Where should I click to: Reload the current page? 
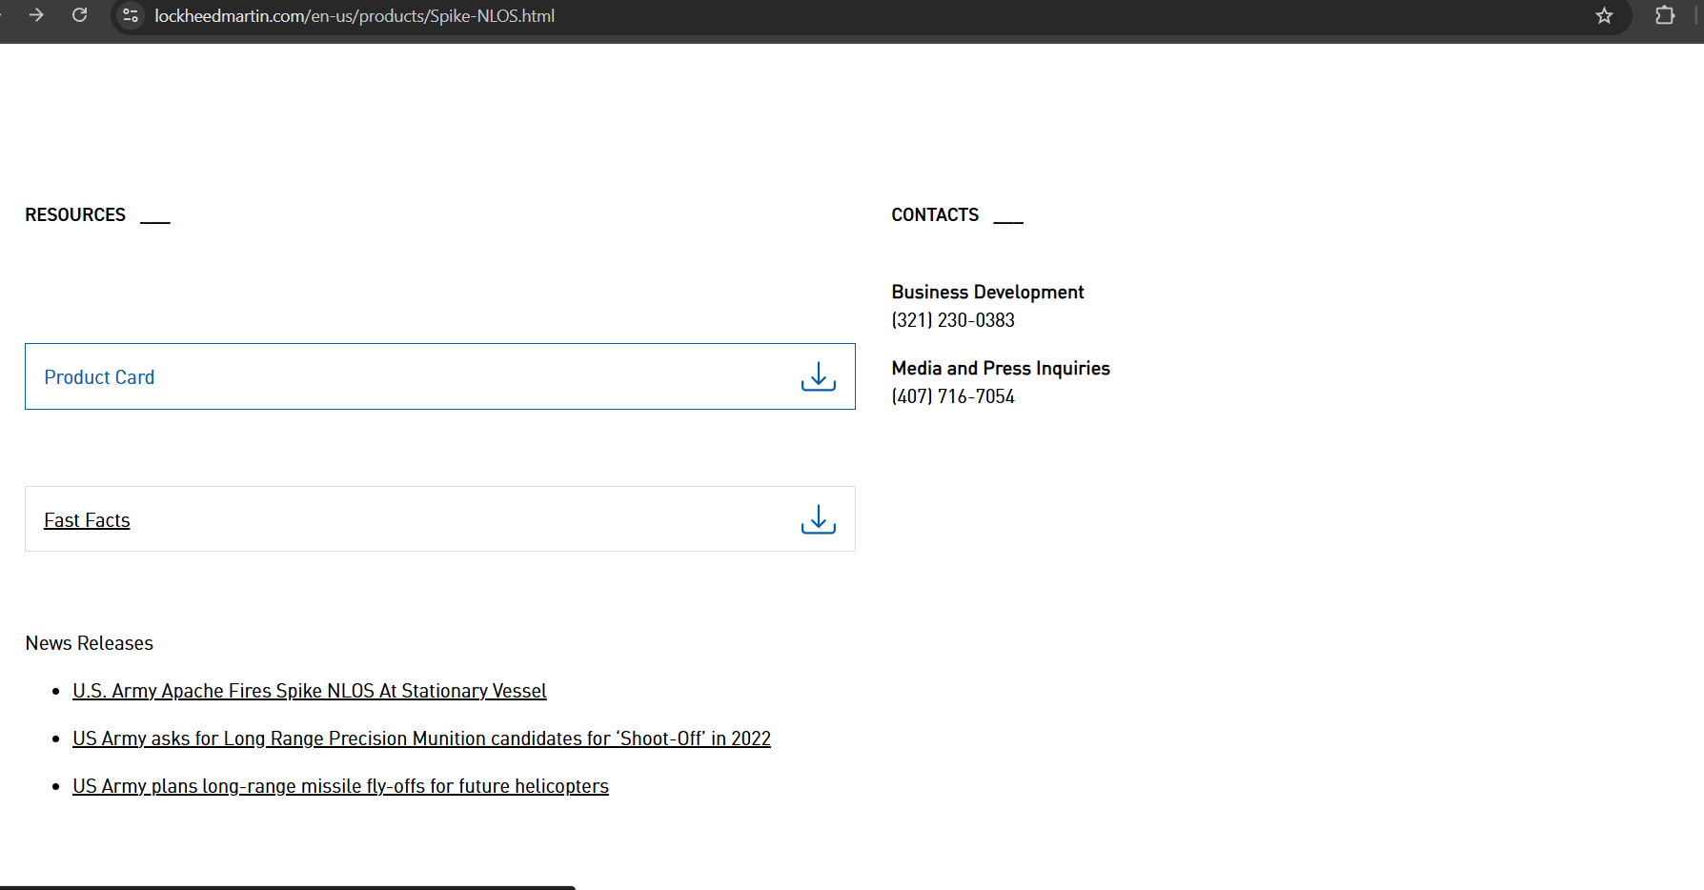(x=80, y=15)
